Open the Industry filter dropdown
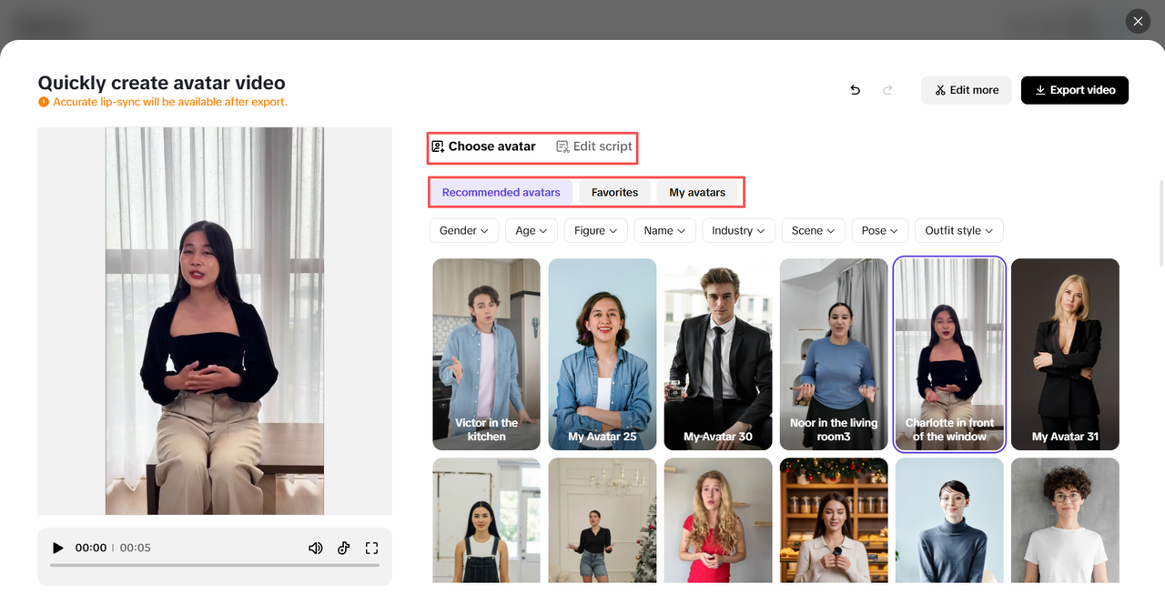This screenshot has height=604, width=1165. [x=738, y=230]
